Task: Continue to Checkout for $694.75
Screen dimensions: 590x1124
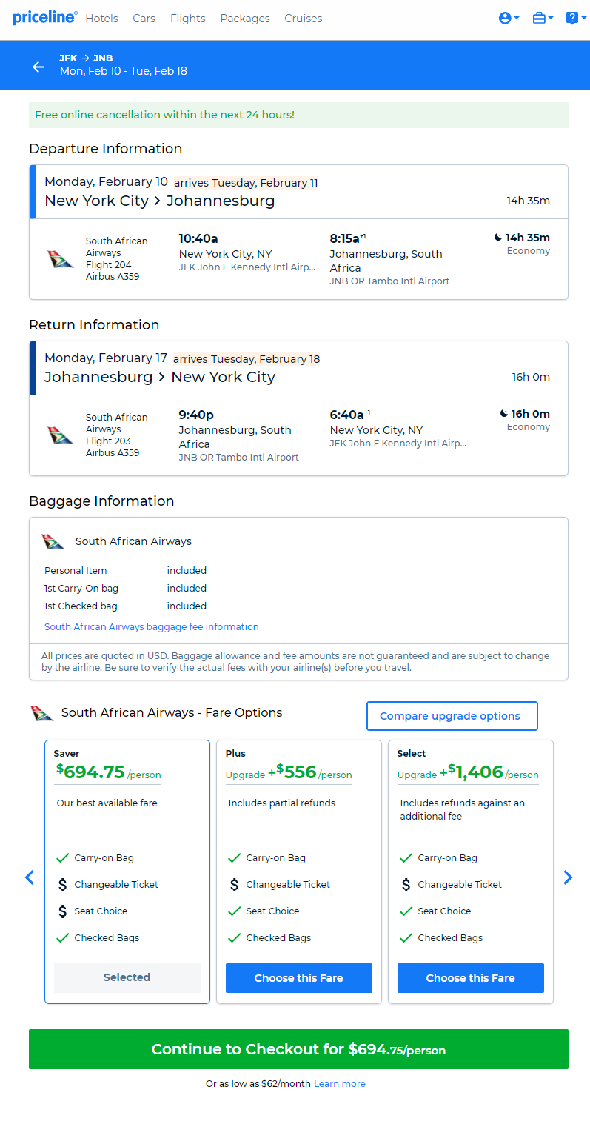Action: click(x=298, y=1049)
